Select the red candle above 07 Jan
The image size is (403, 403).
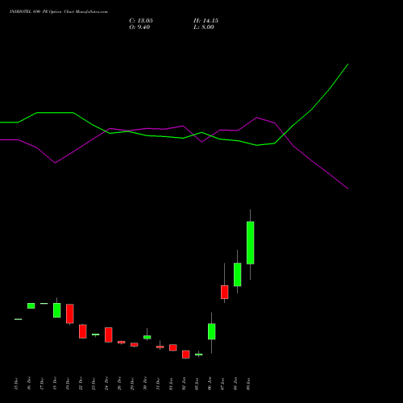225,292
